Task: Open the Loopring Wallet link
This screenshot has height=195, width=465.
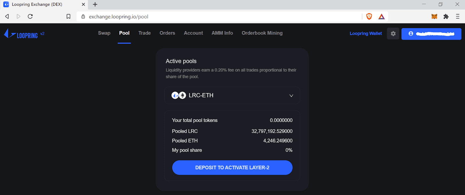Action: click(x=366, y=34)
